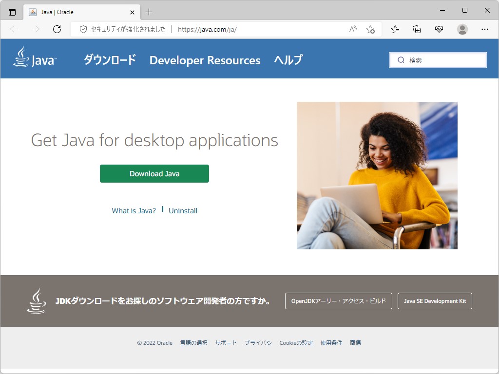Viewport: 499px width, 374px height.
Task: Click the Java coffee cup logo
Action: 22,58
